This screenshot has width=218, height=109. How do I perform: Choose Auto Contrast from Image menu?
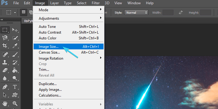coord(69,32)
